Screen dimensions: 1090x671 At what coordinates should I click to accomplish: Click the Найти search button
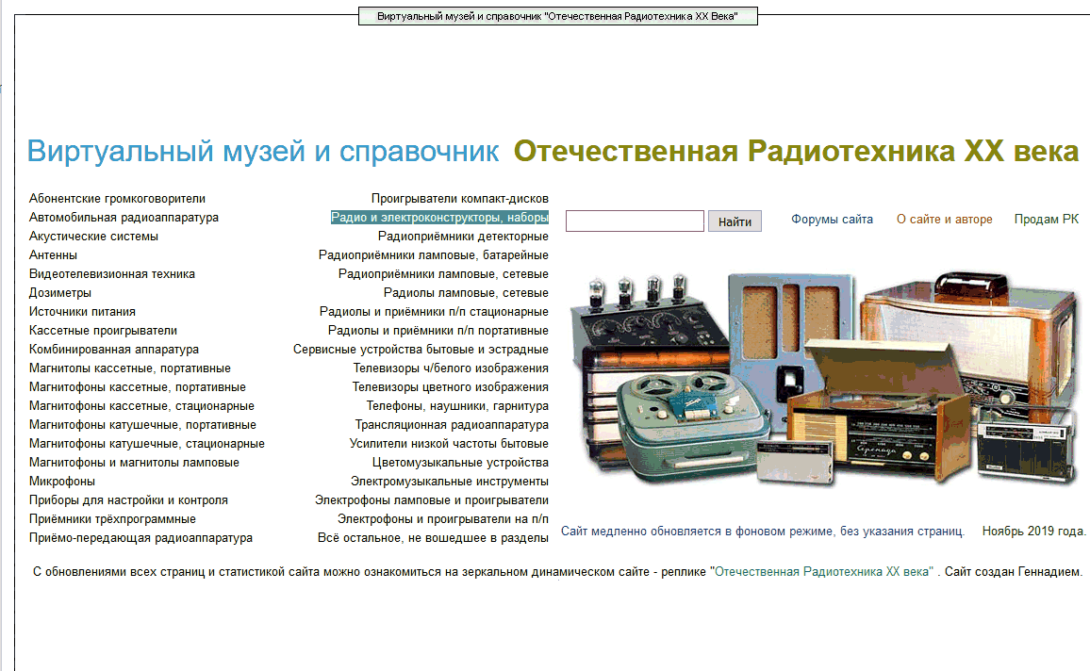click(x=735, y=221)
